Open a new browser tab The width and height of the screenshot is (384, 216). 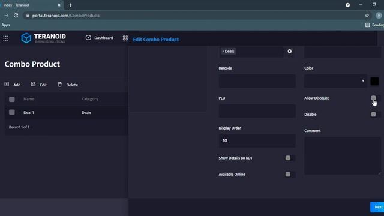(x=70, y=5)
